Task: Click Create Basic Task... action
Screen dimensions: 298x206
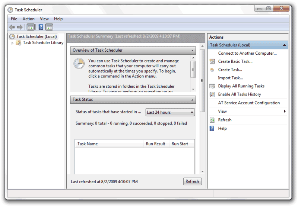Action: (x=235, y=61)
